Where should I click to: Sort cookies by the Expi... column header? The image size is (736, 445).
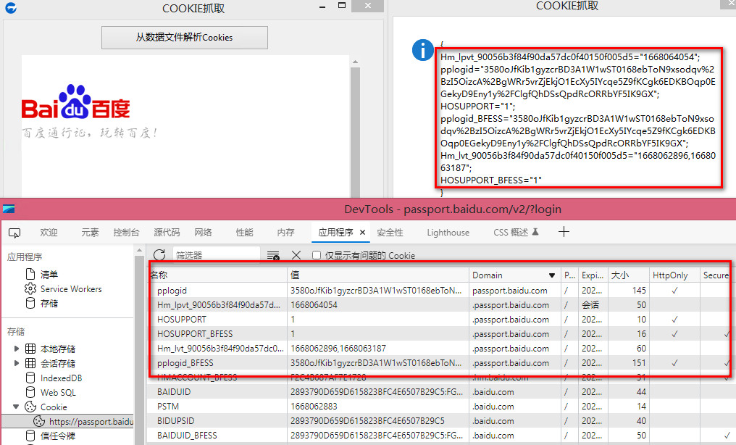593,275
